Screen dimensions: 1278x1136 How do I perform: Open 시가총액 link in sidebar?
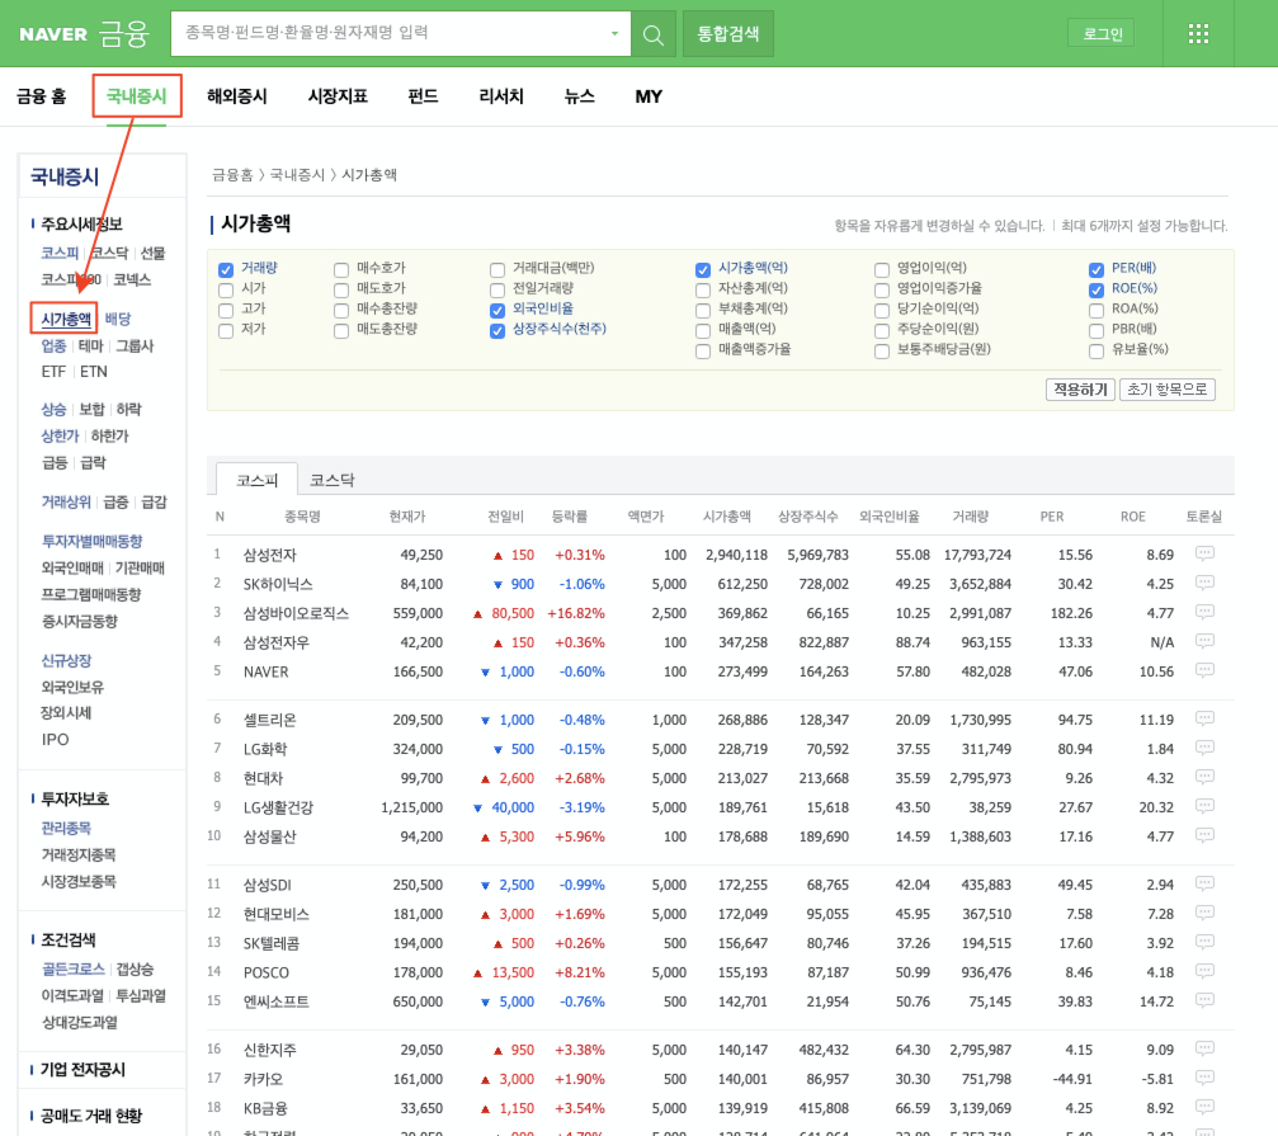point(66,319)
